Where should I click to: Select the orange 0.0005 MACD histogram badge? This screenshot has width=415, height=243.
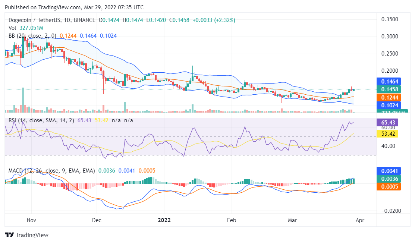[x=389, y=187]
